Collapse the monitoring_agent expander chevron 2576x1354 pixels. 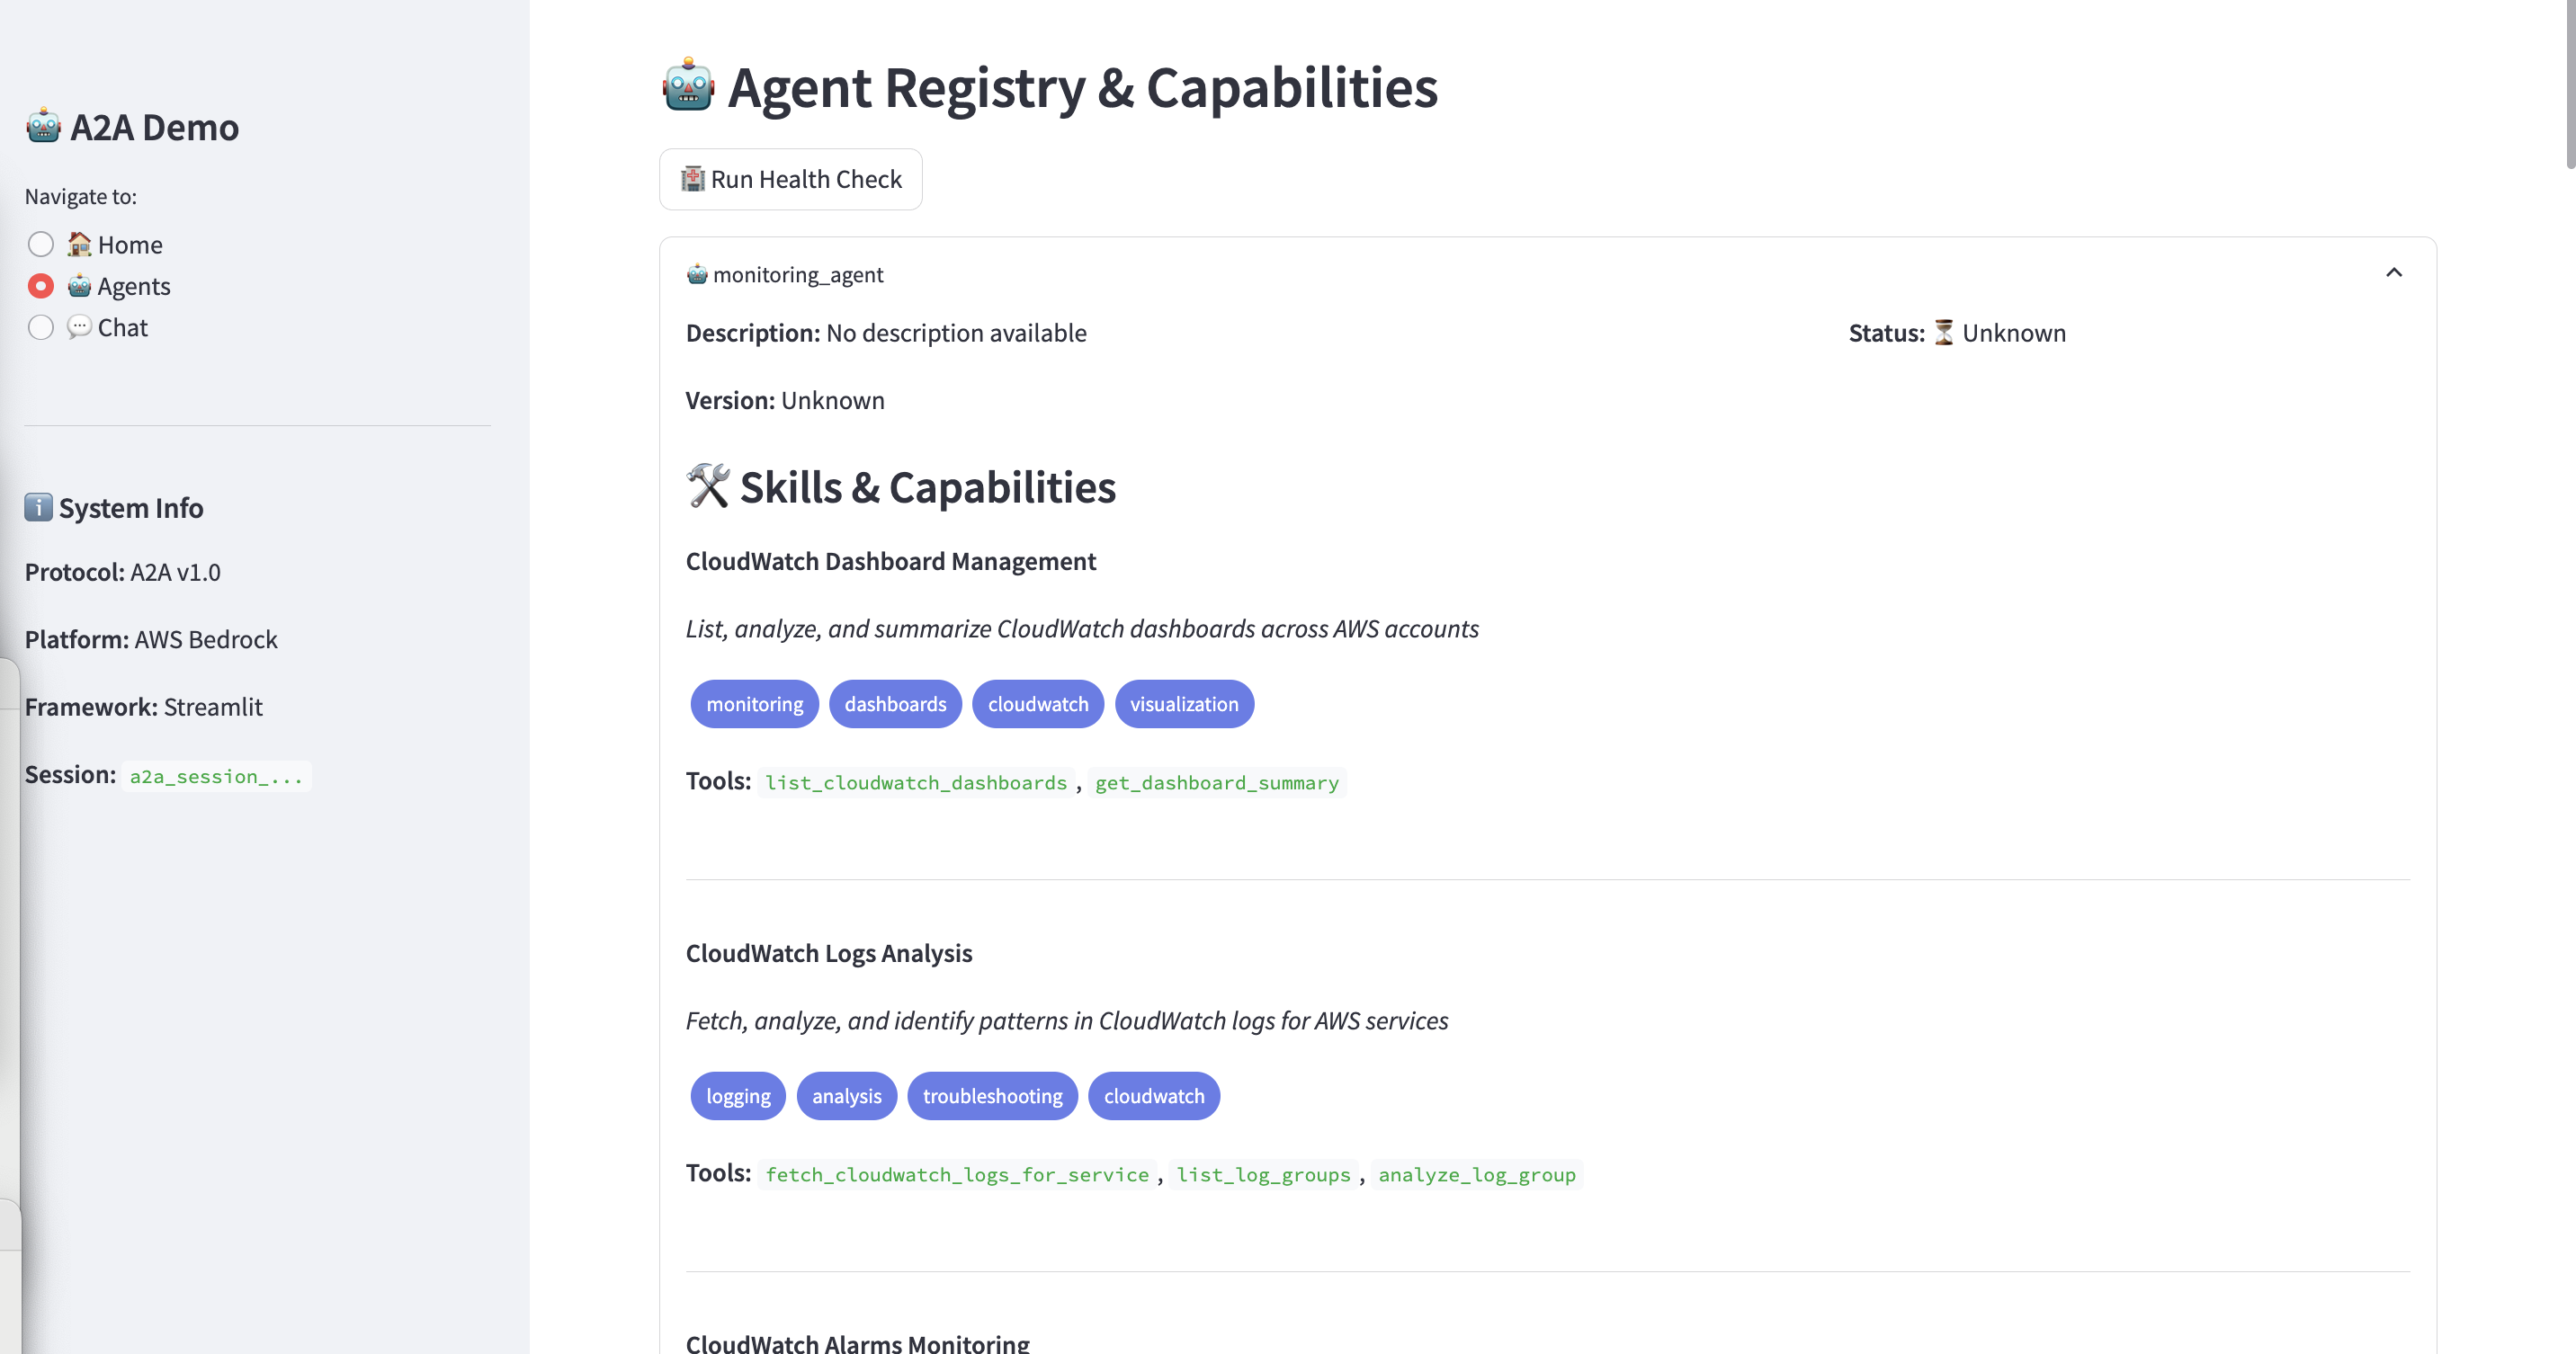click(2393, 272)
